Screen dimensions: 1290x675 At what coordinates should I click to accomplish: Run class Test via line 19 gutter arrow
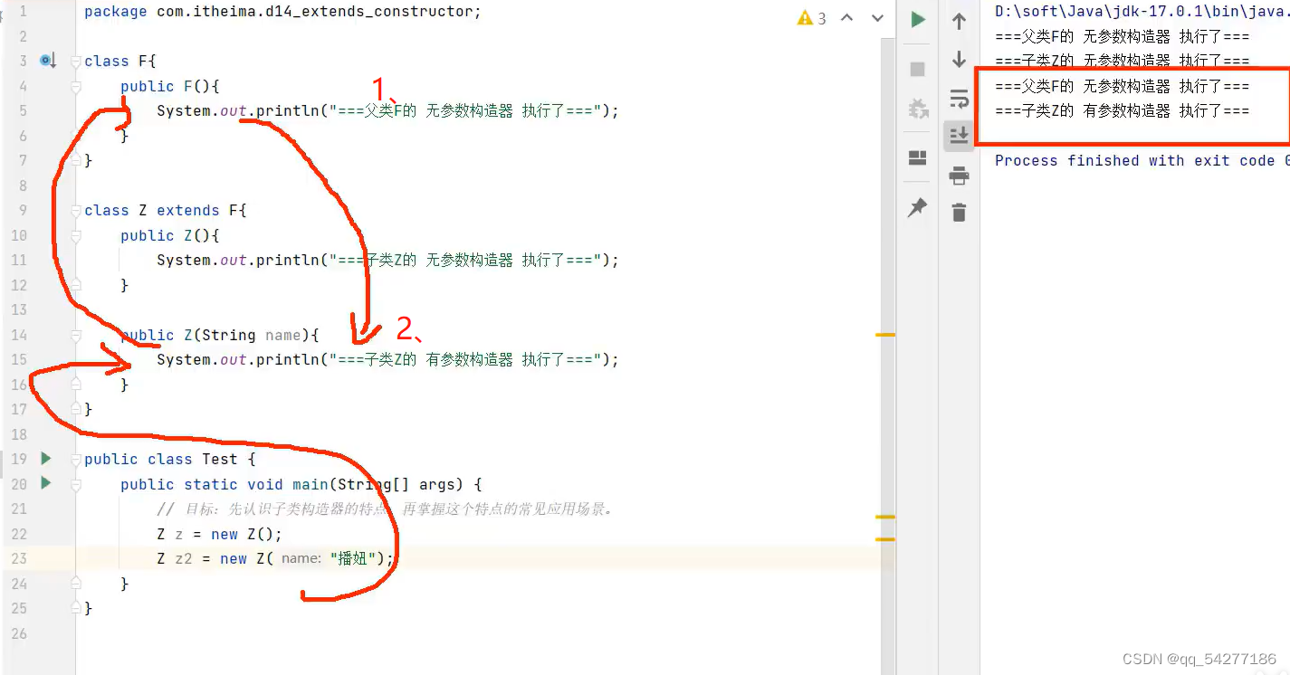click(46, 459)
